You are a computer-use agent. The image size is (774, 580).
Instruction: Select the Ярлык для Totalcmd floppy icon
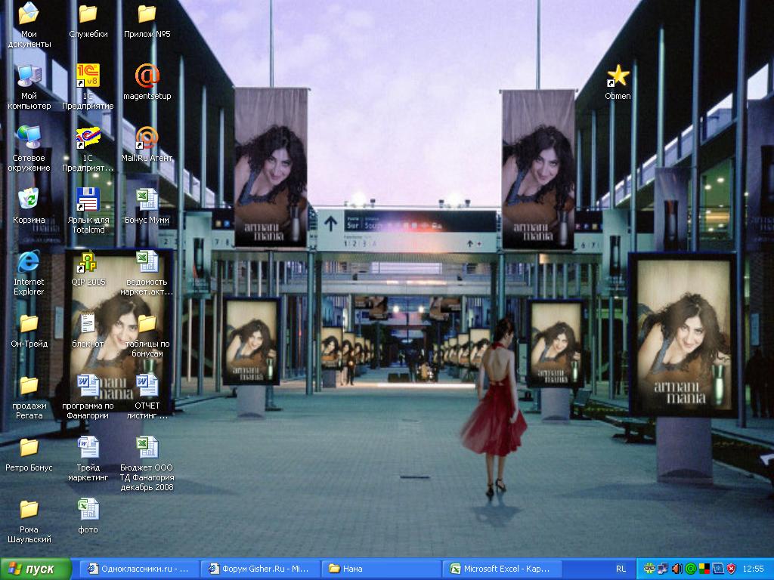[88, 199]
